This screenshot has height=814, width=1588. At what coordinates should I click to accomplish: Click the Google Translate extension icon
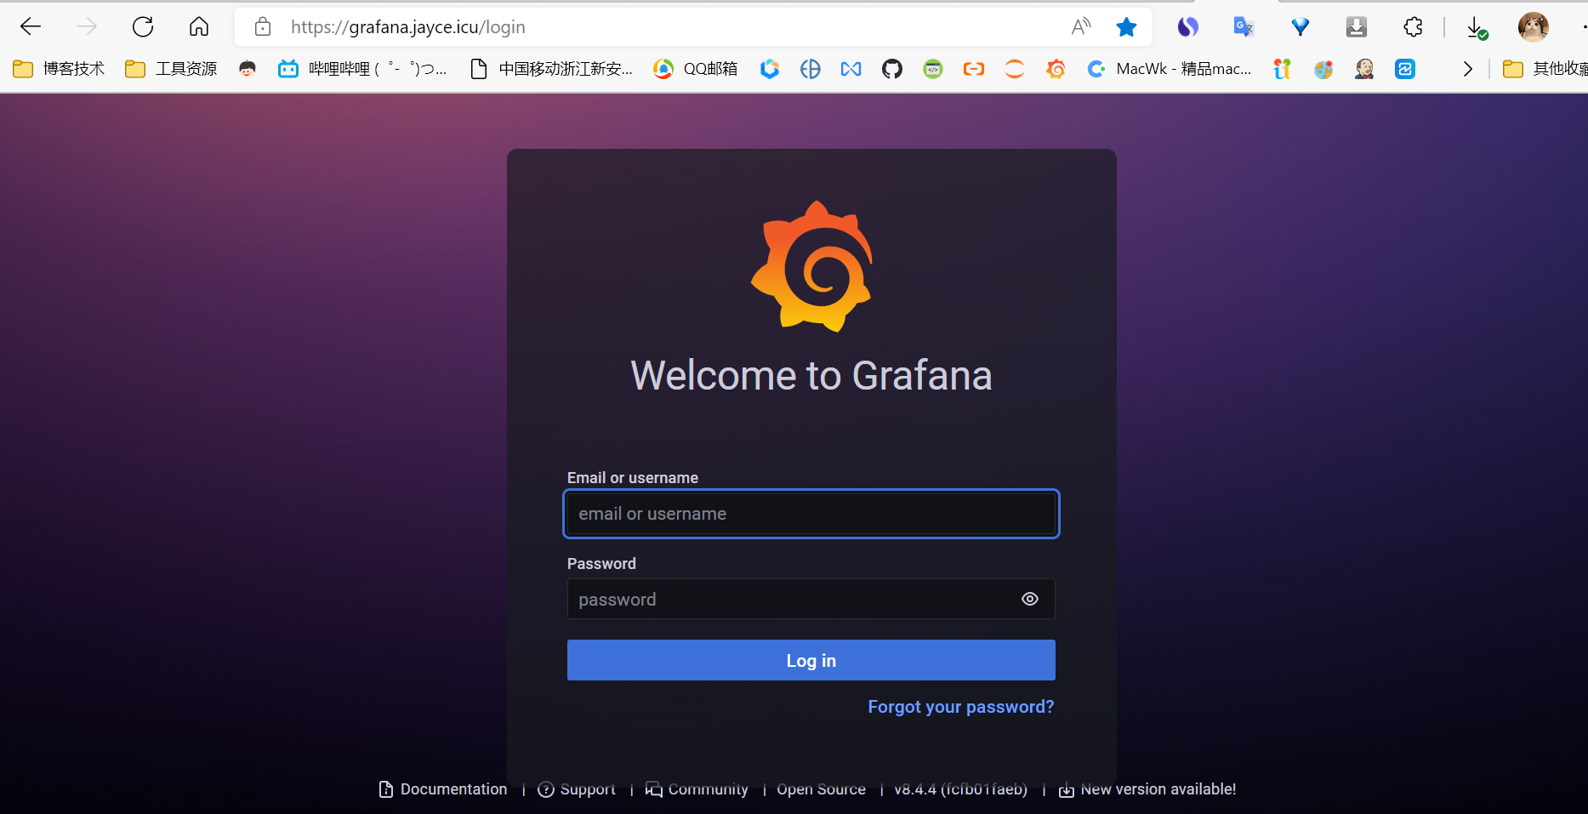tap(1243, 26)
